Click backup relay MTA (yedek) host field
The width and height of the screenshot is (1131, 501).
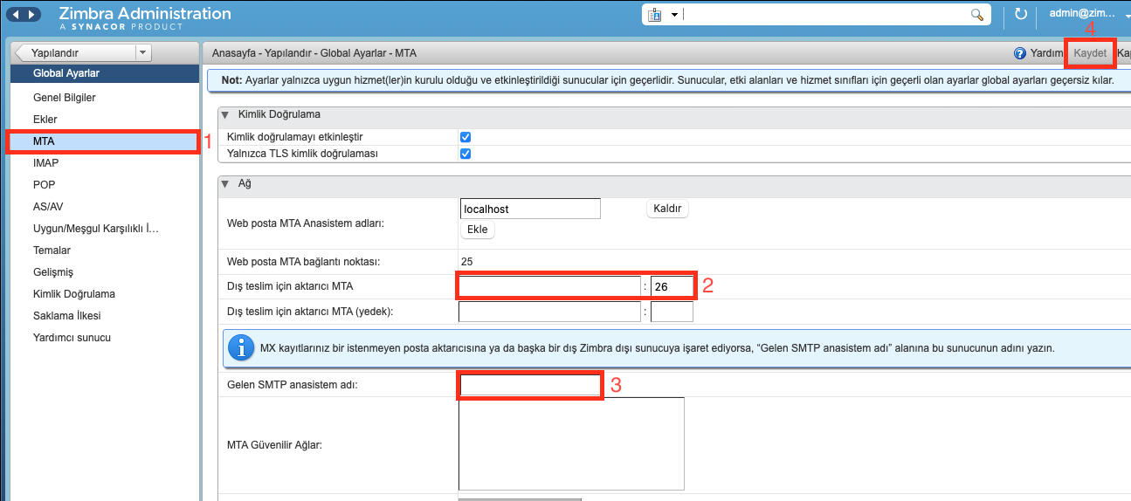[x=549, y=312]
